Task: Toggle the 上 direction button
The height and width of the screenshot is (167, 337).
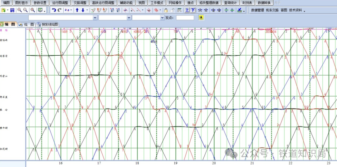Action: click(187, 10)
